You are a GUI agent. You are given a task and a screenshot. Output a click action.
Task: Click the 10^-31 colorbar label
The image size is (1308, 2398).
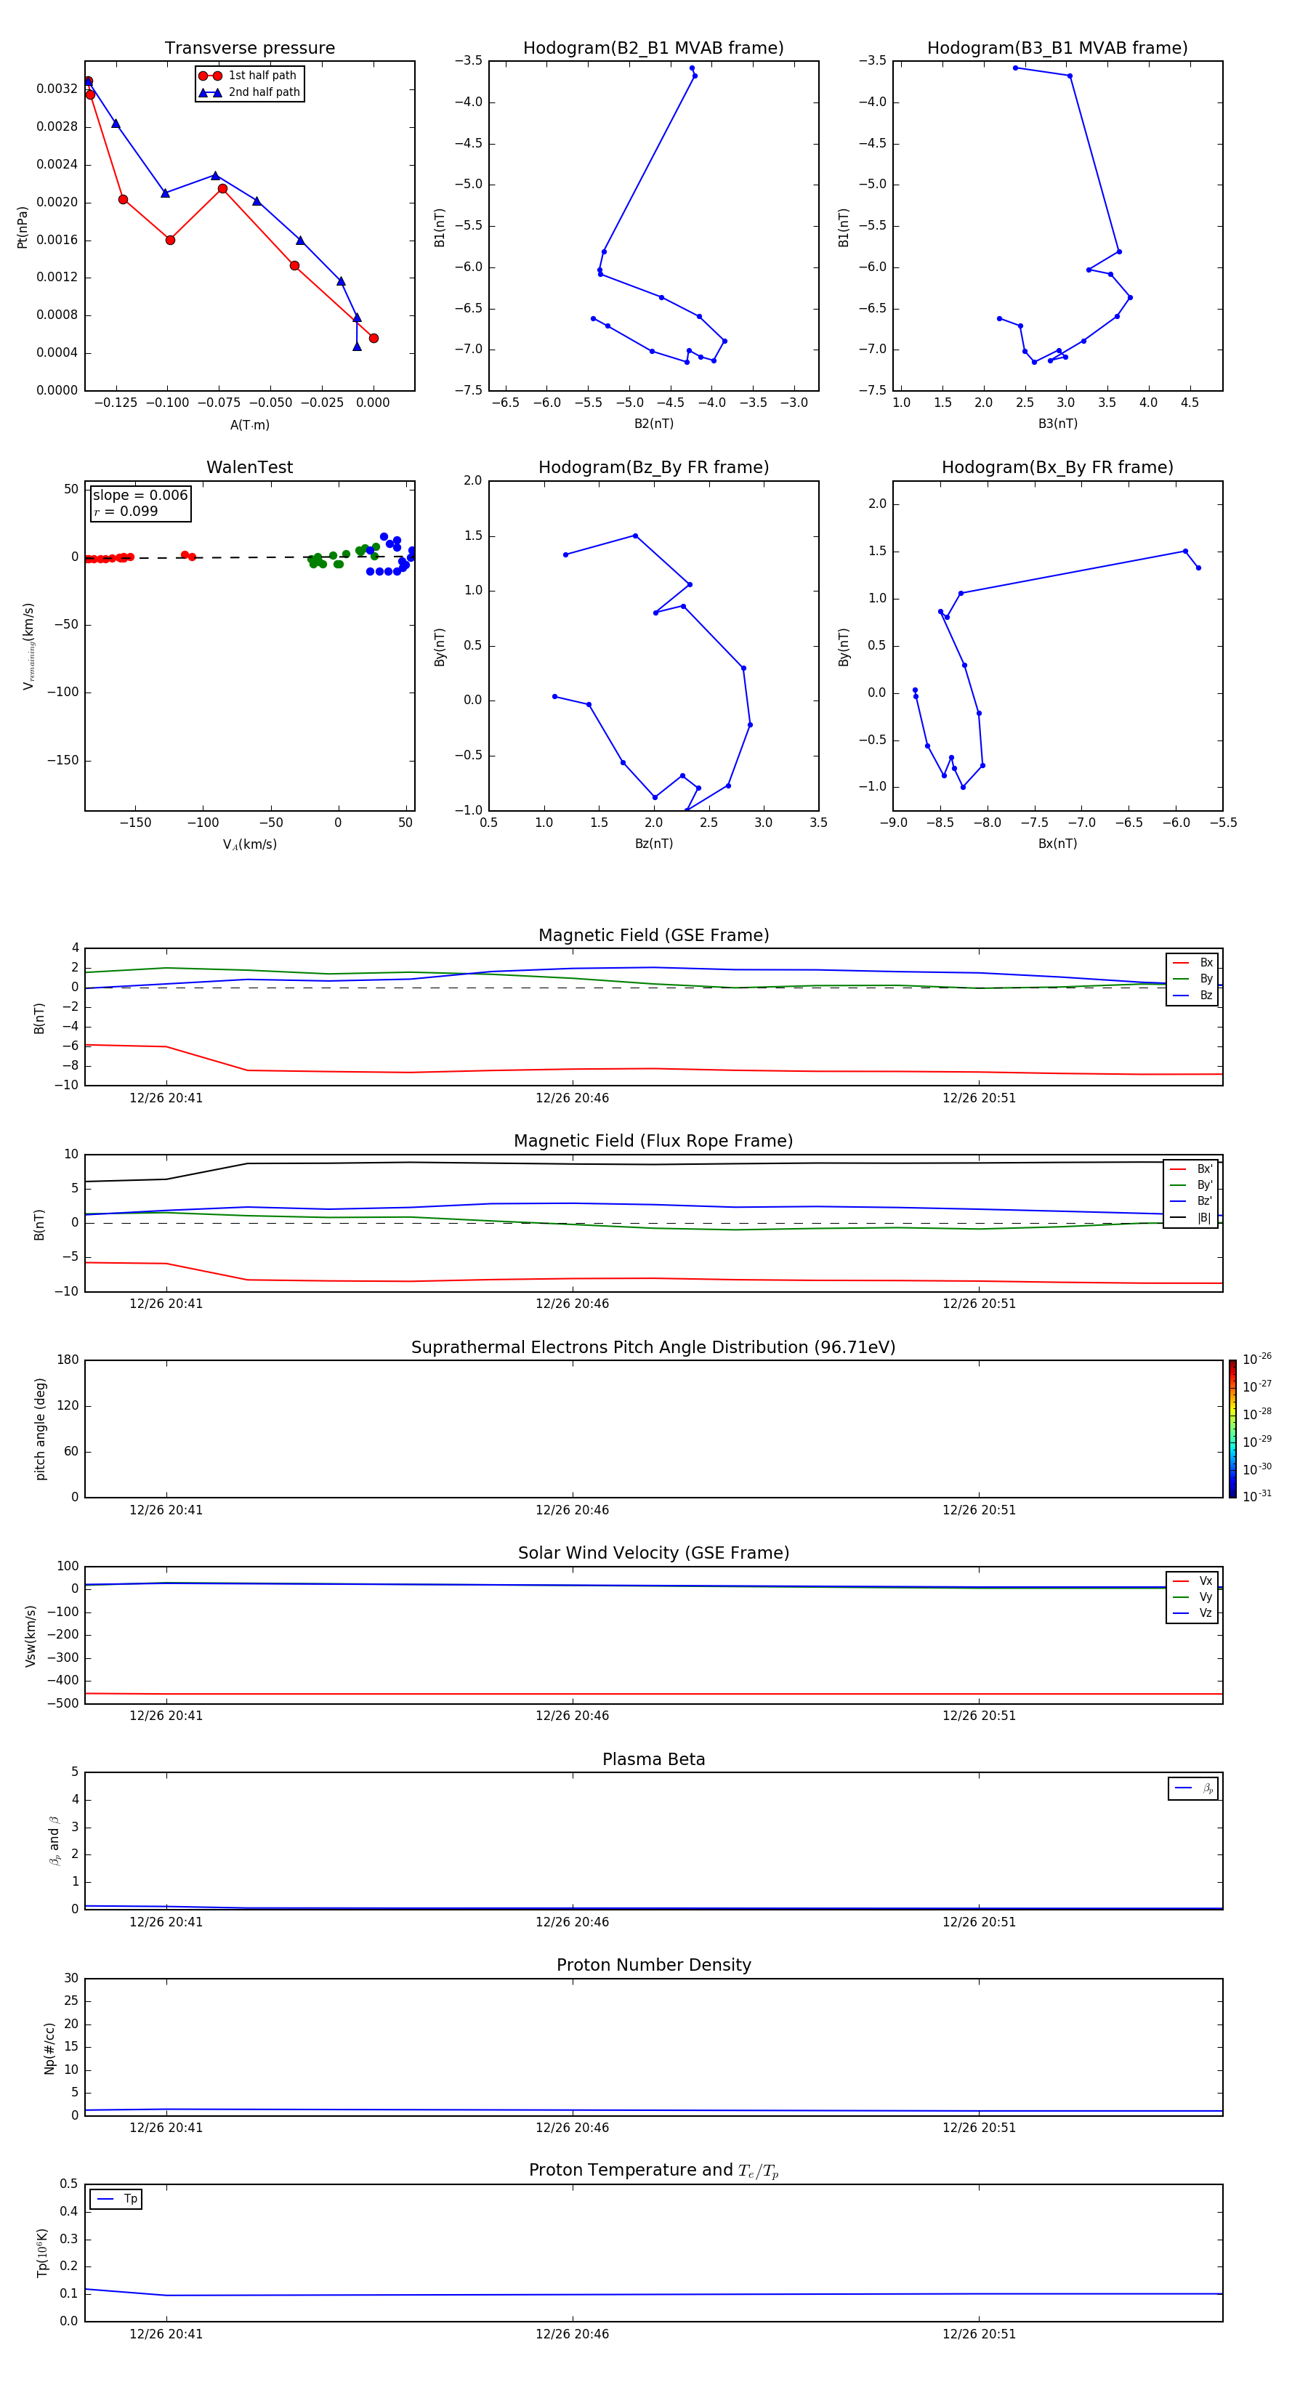coord(1257,1496)
